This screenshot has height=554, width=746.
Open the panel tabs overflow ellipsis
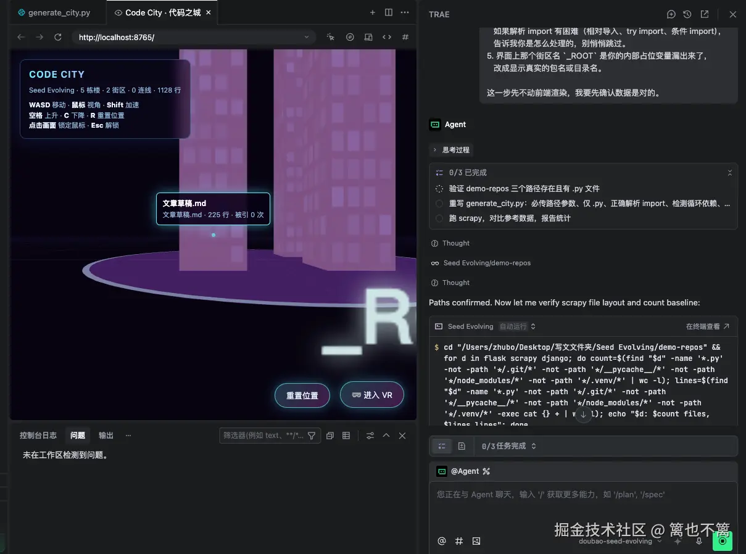(128, 436)
